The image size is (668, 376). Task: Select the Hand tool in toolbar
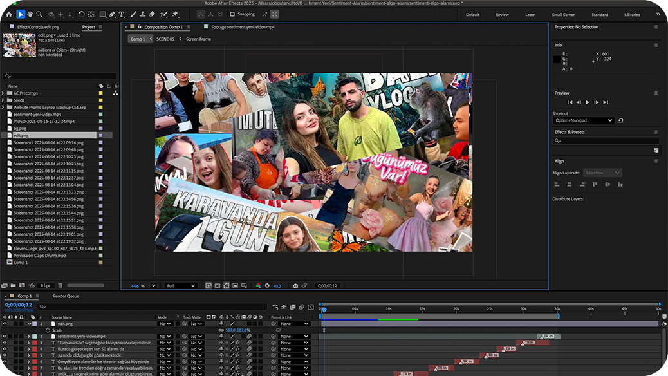30,14
